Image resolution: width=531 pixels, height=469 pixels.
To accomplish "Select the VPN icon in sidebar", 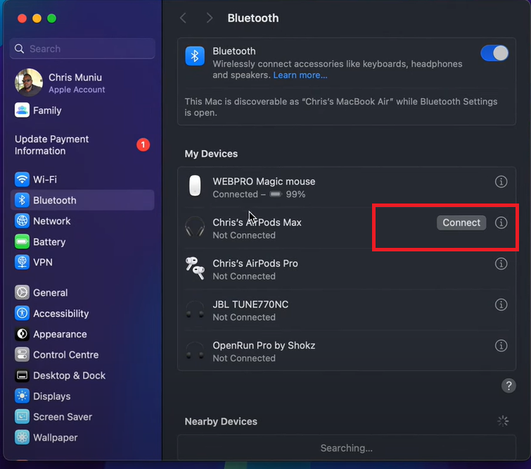I will 22,262.
